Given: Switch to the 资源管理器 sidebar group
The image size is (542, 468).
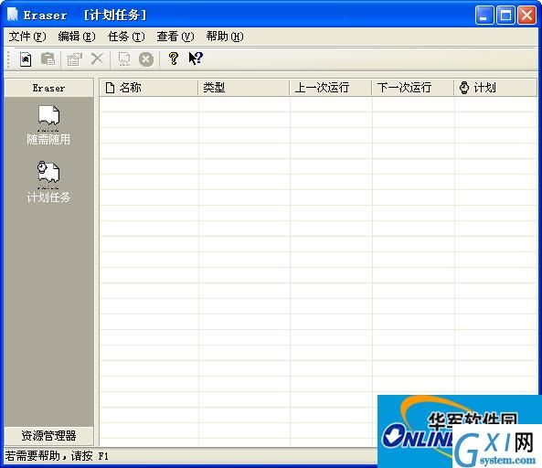Looking at the screenshot, I should pos(48,435).
